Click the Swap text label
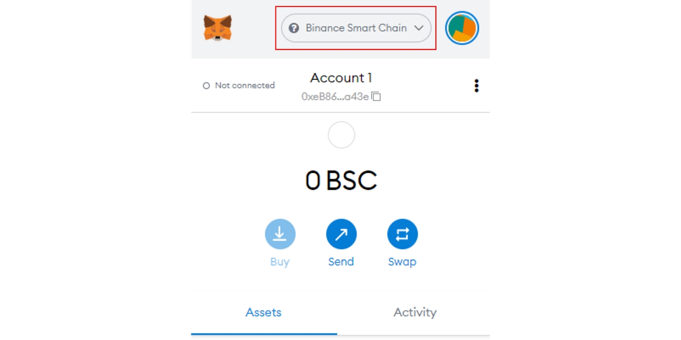The height and width of the screenshot is (340, 681). [x=402, y=262]
